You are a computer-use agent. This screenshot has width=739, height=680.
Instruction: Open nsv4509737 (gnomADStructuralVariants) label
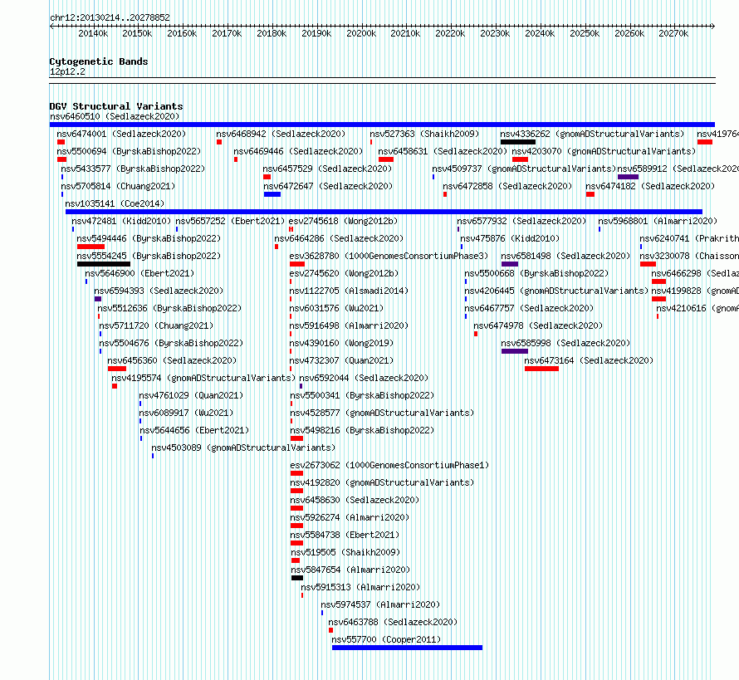click(524, 169)
